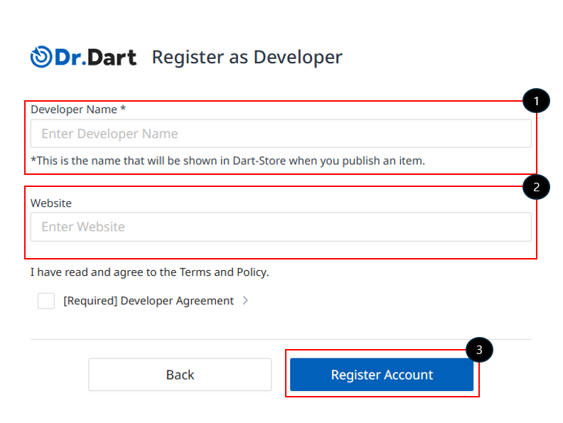
Task: Submit with the Register Account button
Action: (x=381, y=375)
